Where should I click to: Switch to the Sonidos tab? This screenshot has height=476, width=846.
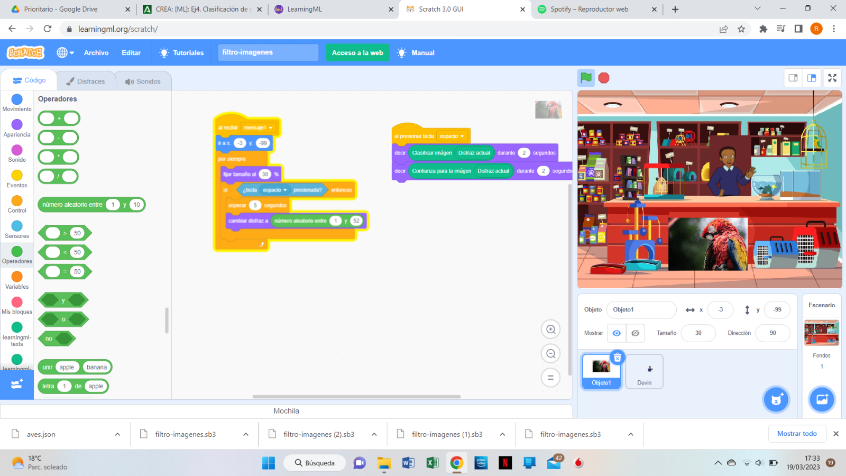[143, 81]
